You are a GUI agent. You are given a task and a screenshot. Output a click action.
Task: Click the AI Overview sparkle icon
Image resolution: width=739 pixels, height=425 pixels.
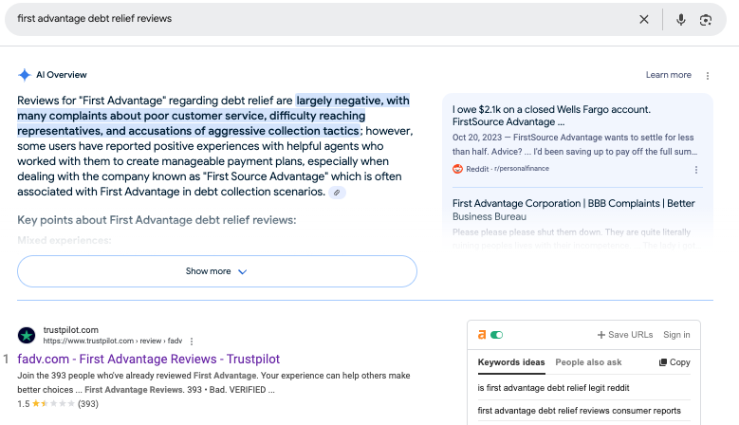coord(25,75)
